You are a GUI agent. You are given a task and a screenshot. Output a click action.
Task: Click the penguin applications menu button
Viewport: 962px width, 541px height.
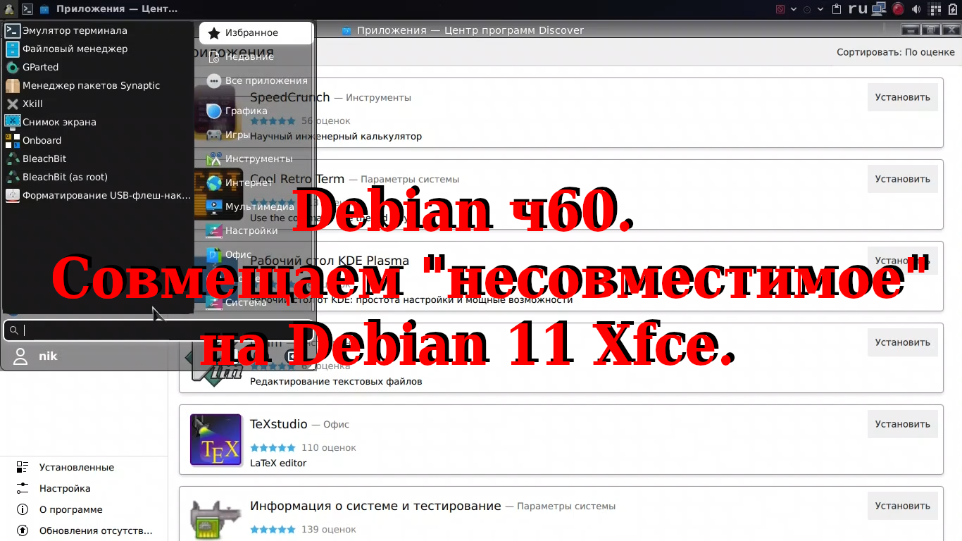9,9
